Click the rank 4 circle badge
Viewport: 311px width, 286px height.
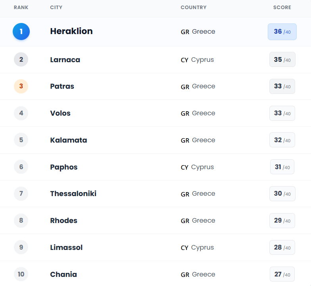pos(21,113)
